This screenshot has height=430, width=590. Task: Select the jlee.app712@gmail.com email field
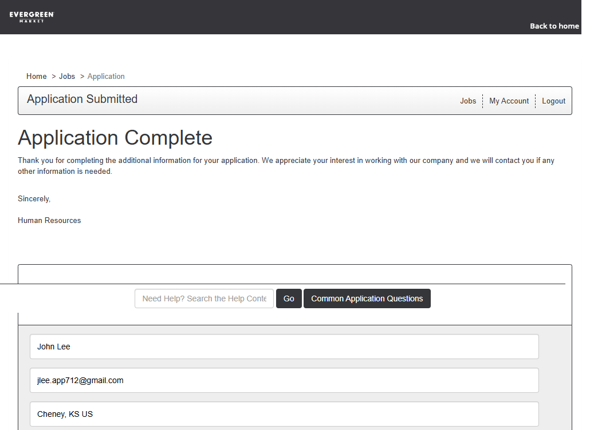click(x=284, y=380)
